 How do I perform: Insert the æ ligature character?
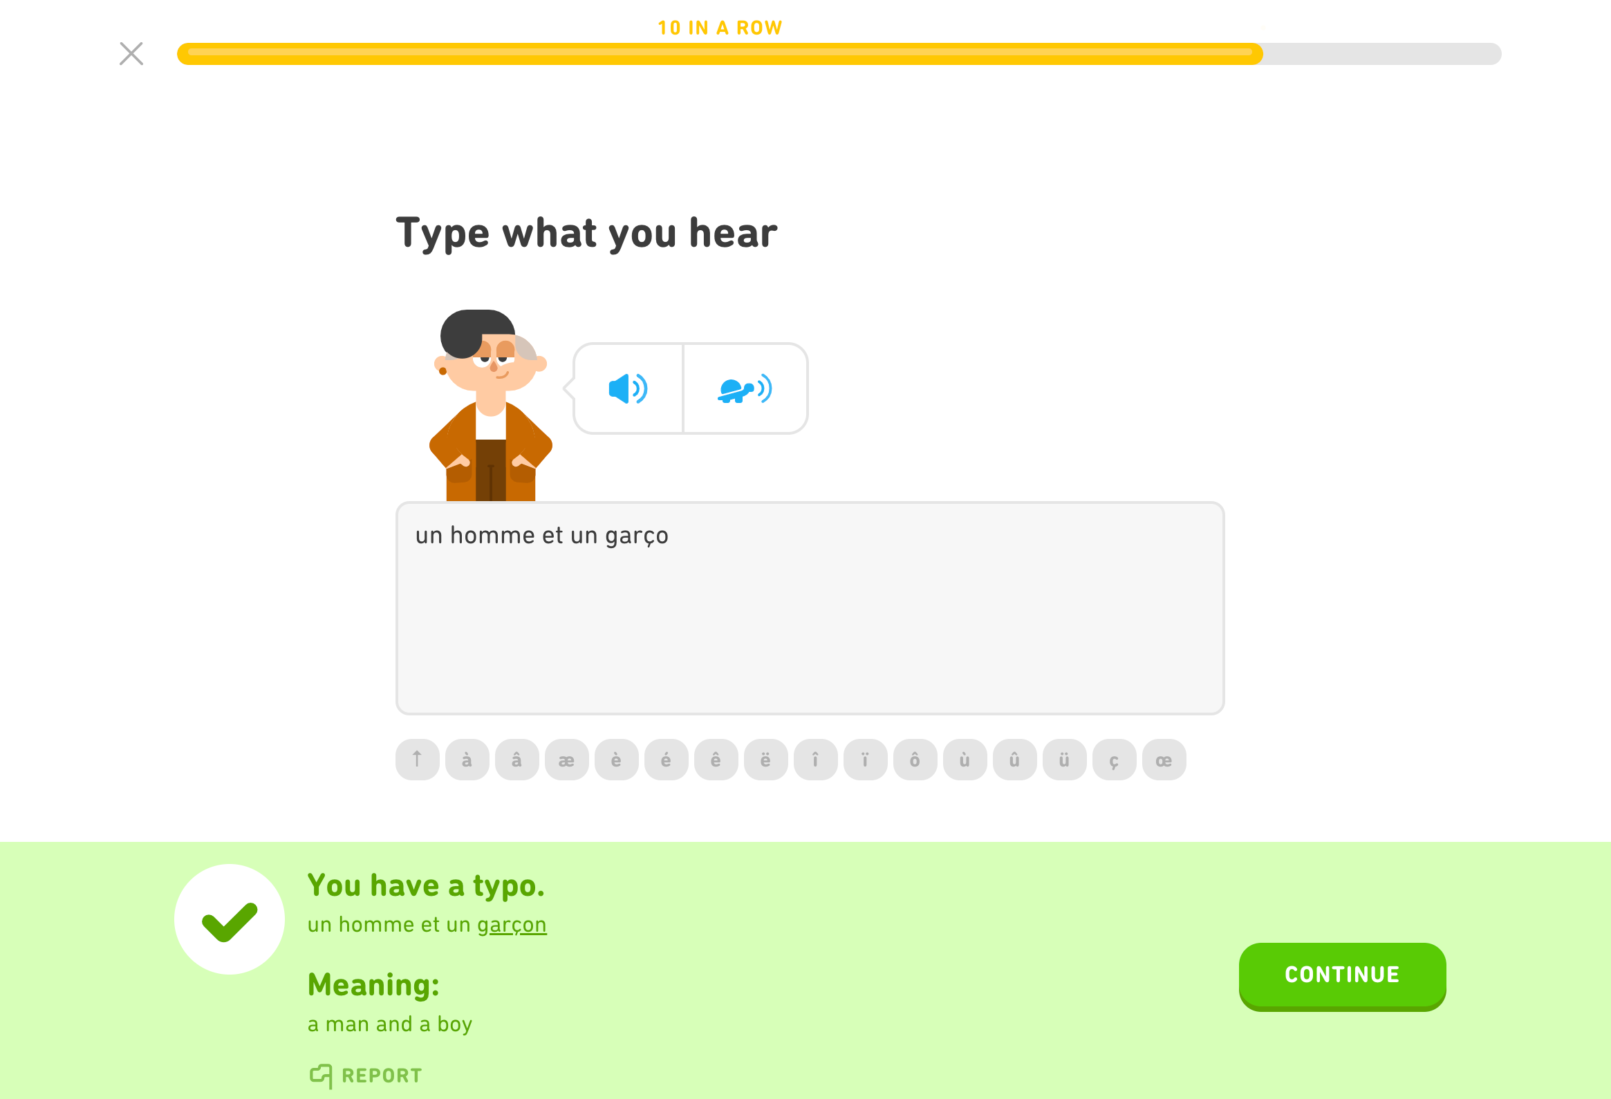(567, 760)
